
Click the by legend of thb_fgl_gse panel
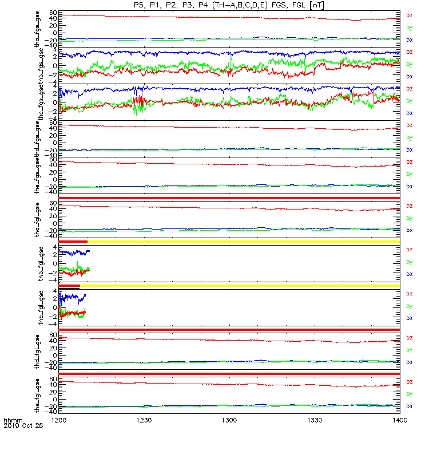[x=410, y=262]
